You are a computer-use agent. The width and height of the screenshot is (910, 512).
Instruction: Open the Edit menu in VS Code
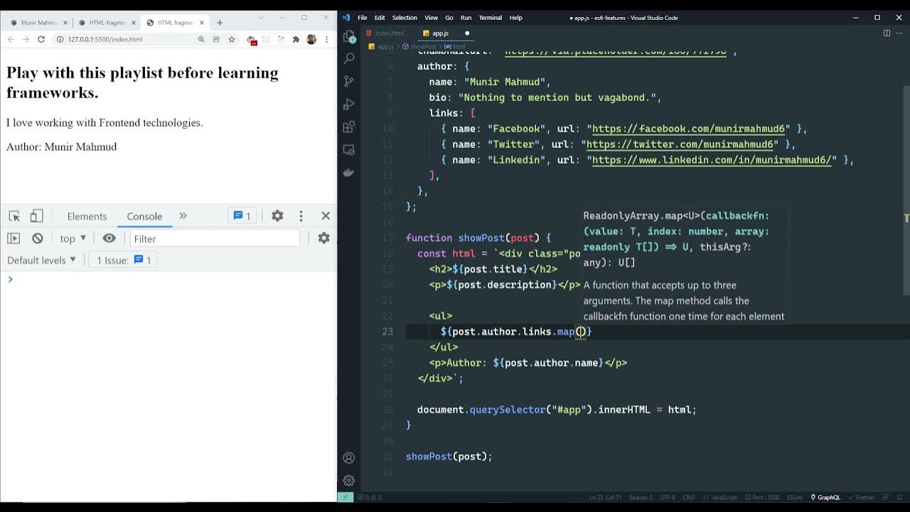(380, 17)
